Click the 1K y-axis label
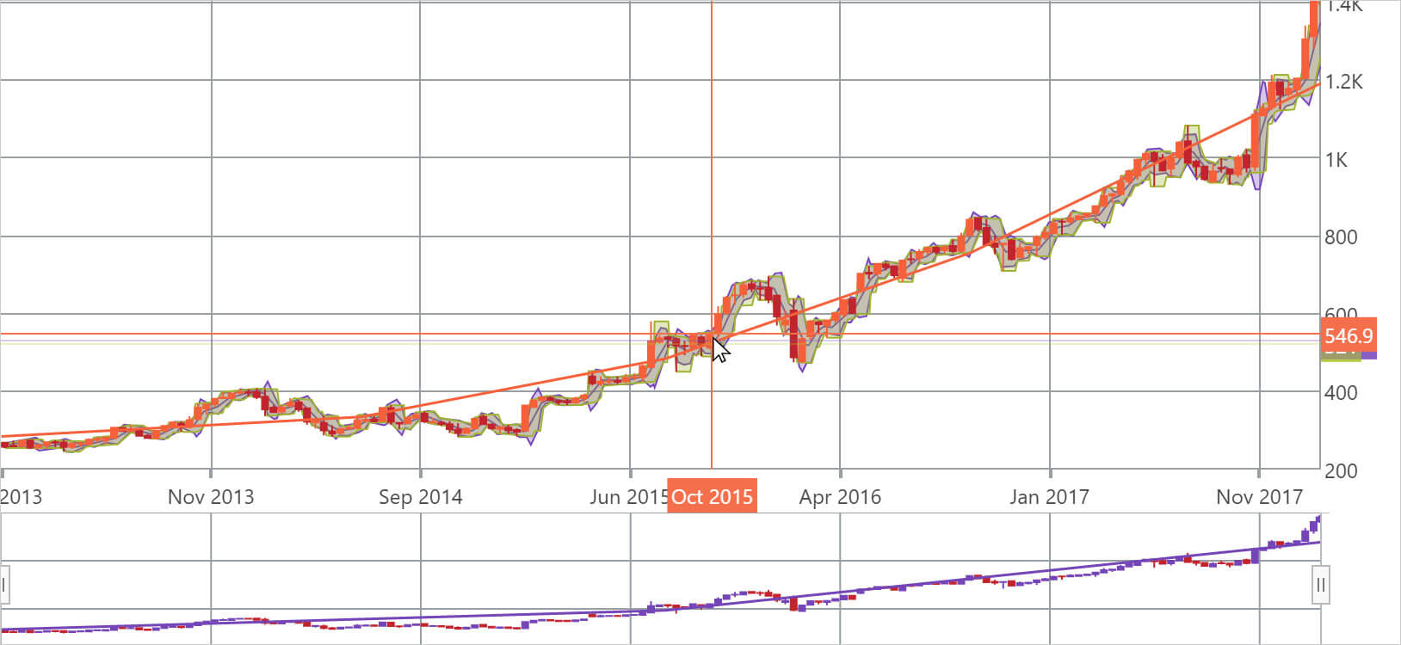The image size is (1401, 645). tap(1336, 159)
